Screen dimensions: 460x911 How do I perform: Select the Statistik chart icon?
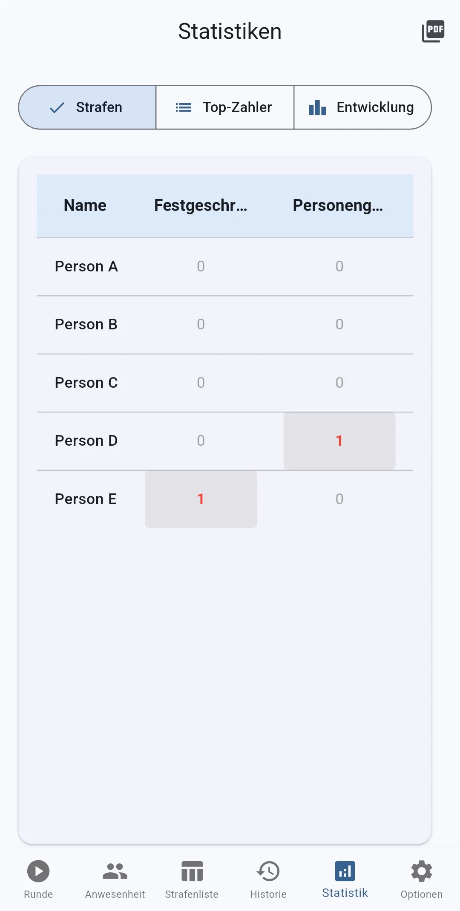[345, 871]
